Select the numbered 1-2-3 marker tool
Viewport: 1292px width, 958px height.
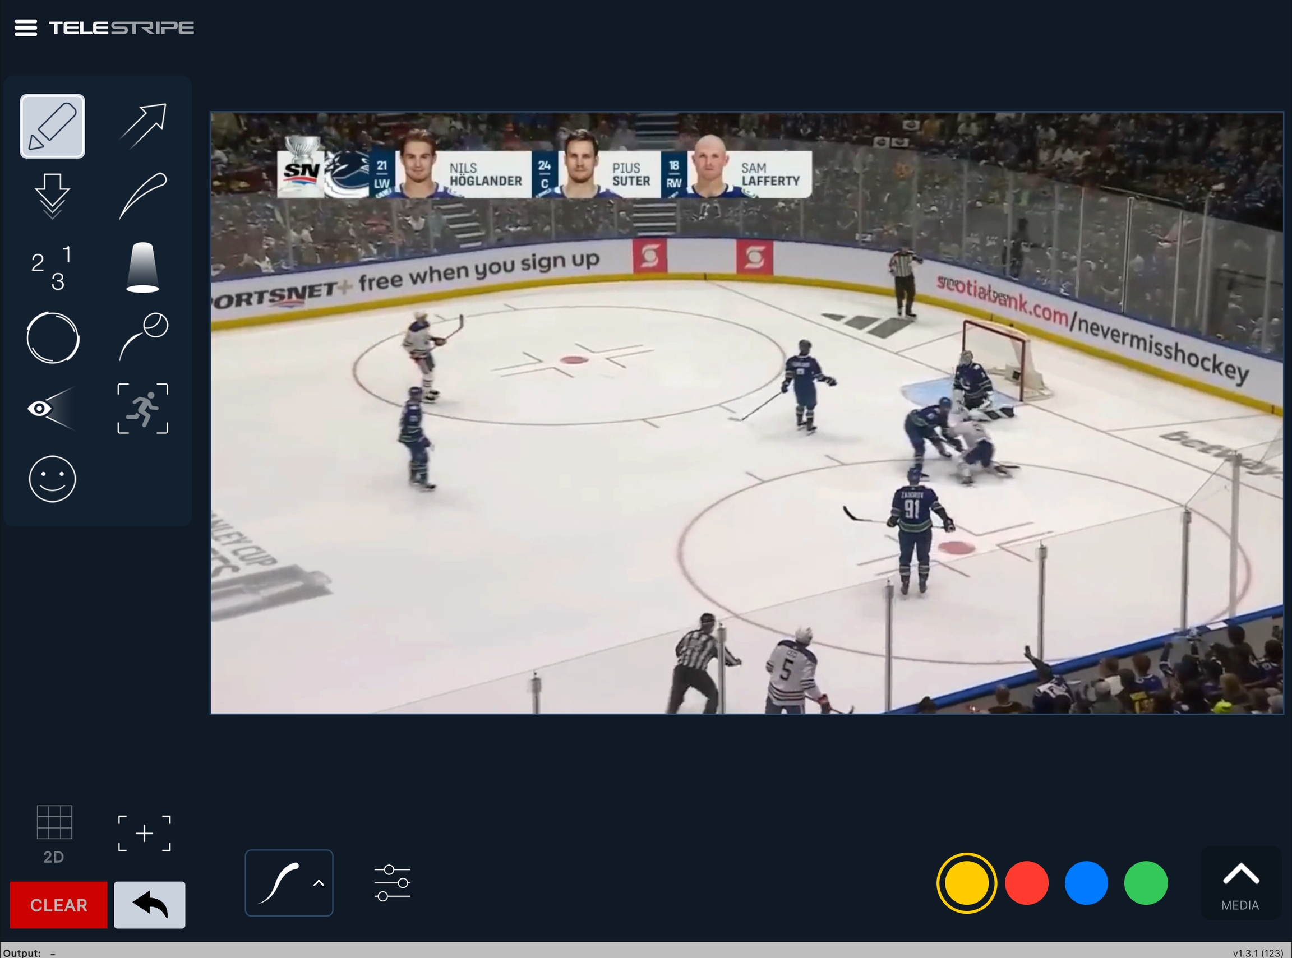(52, 267)
